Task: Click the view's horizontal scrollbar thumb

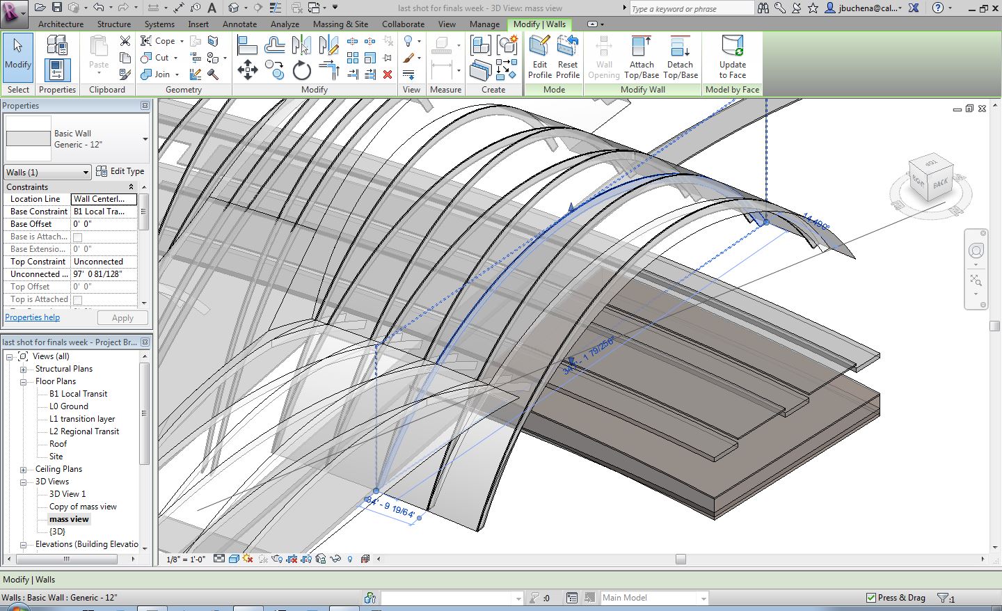Action: (x=681, y=559)
